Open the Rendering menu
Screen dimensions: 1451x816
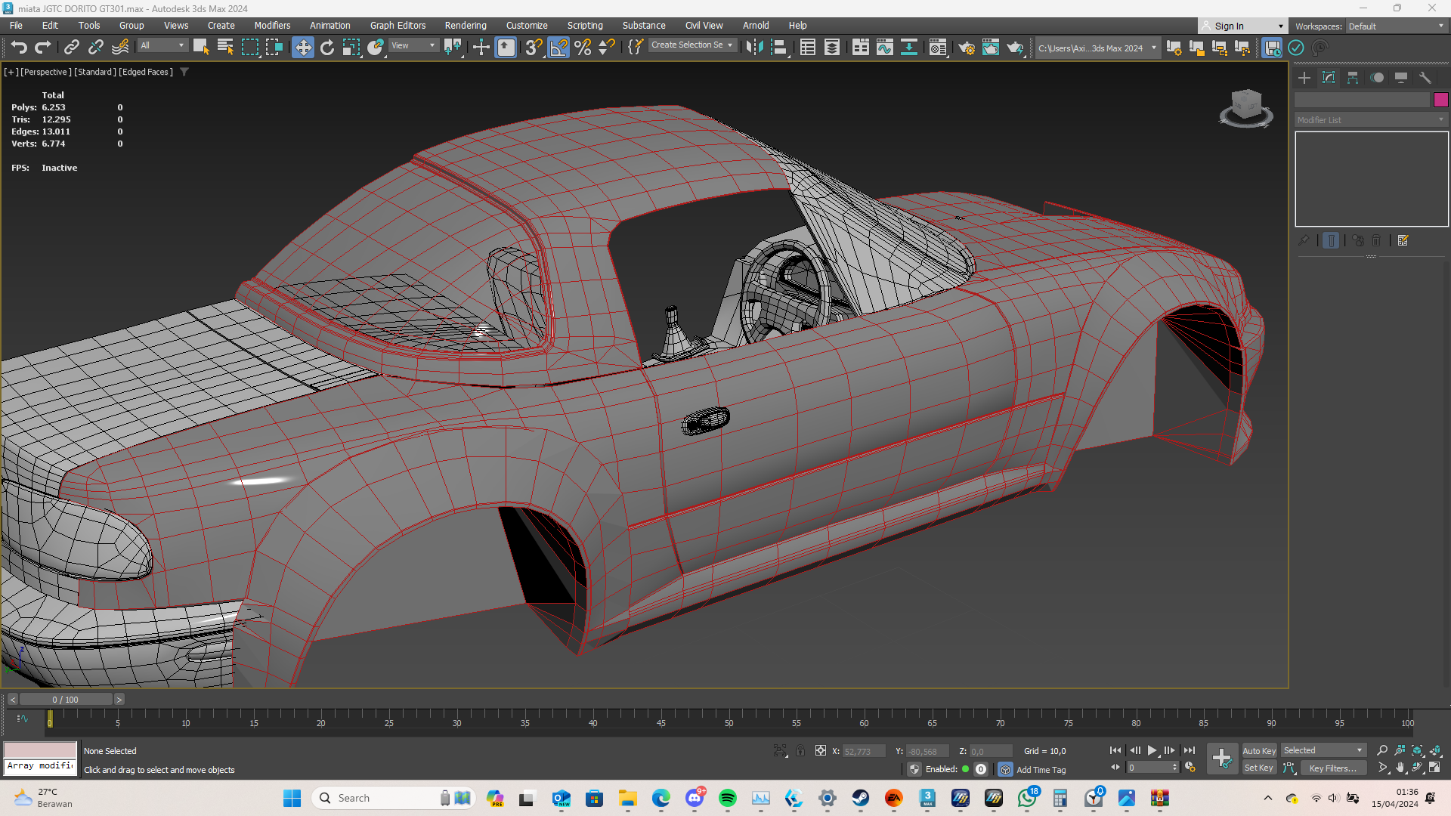tap(465, 25)
